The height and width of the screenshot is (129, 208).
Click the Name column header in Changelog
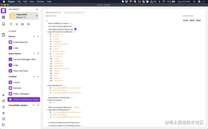click(x=192, y=20)
